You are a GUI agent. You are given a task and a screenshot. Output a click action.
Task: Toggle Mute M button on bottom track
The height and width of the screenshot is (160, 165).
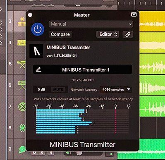point(35,153)
